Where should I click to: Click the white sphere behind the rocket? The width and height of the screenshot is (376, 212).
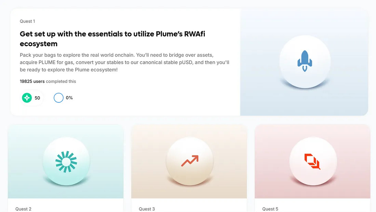[x=305, y=62]
